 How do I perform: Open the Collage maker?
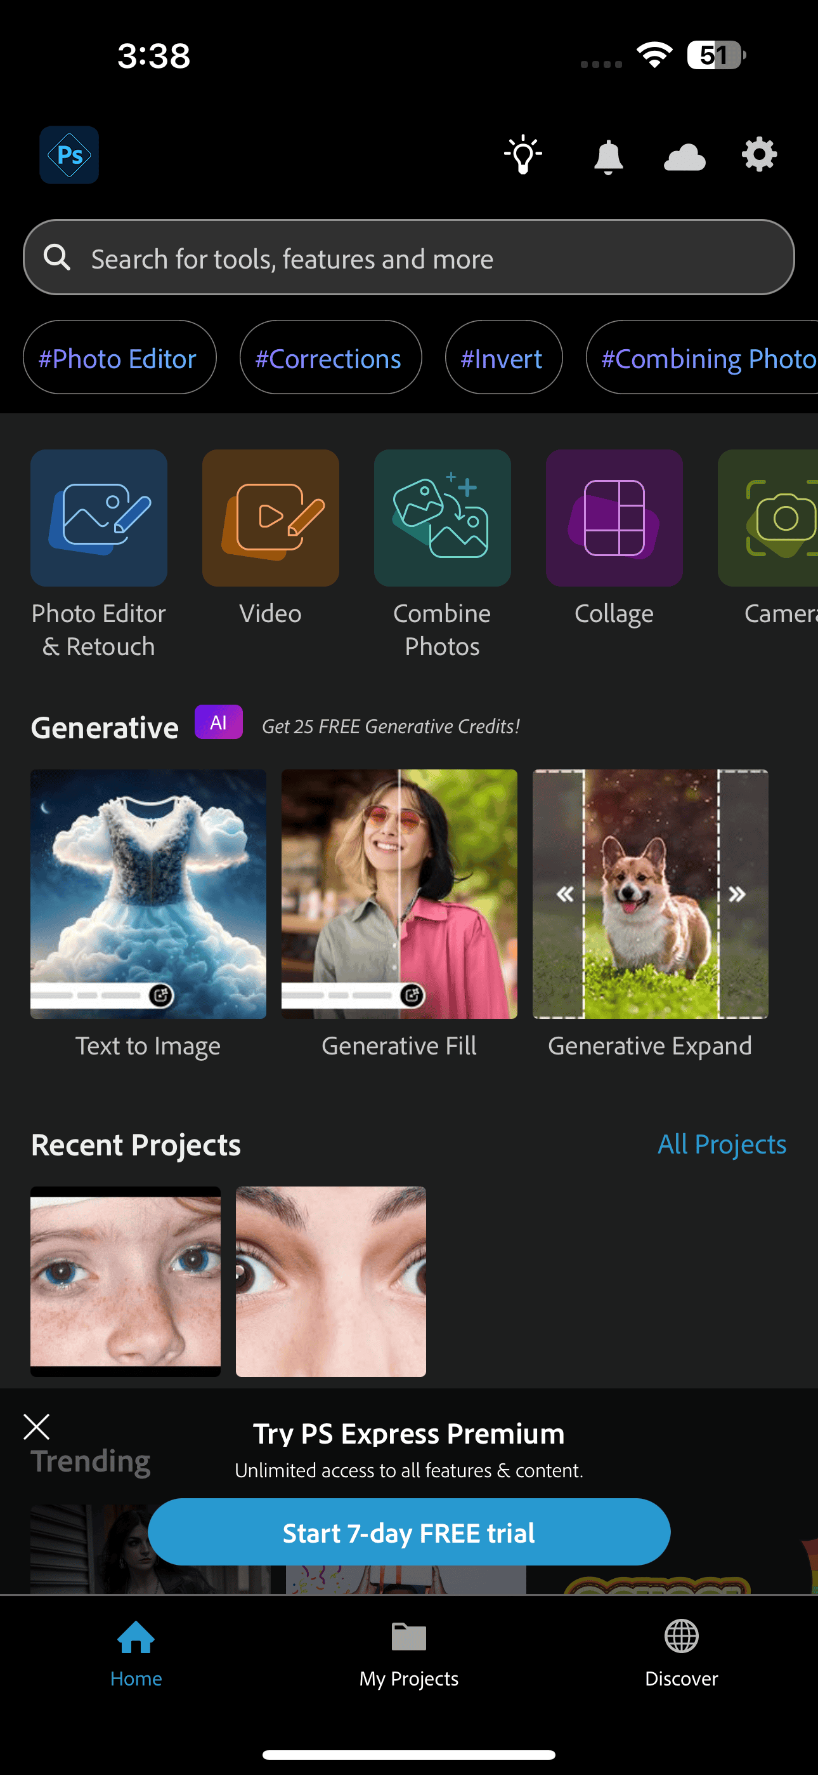[x=614, y=518]
